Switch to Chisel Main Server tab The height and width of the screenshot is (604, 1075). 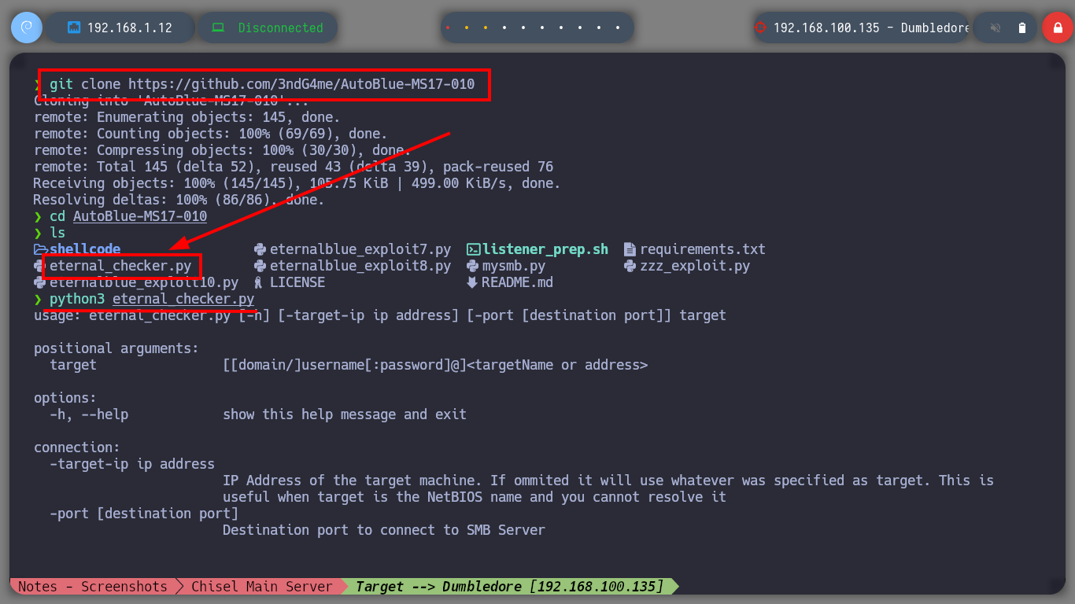pyautogui.click(x=262, y=587)
